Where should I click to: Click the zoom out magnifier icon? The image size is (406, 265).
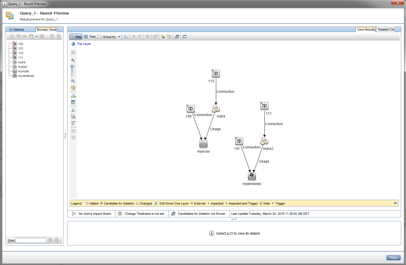tap(73, 81)
